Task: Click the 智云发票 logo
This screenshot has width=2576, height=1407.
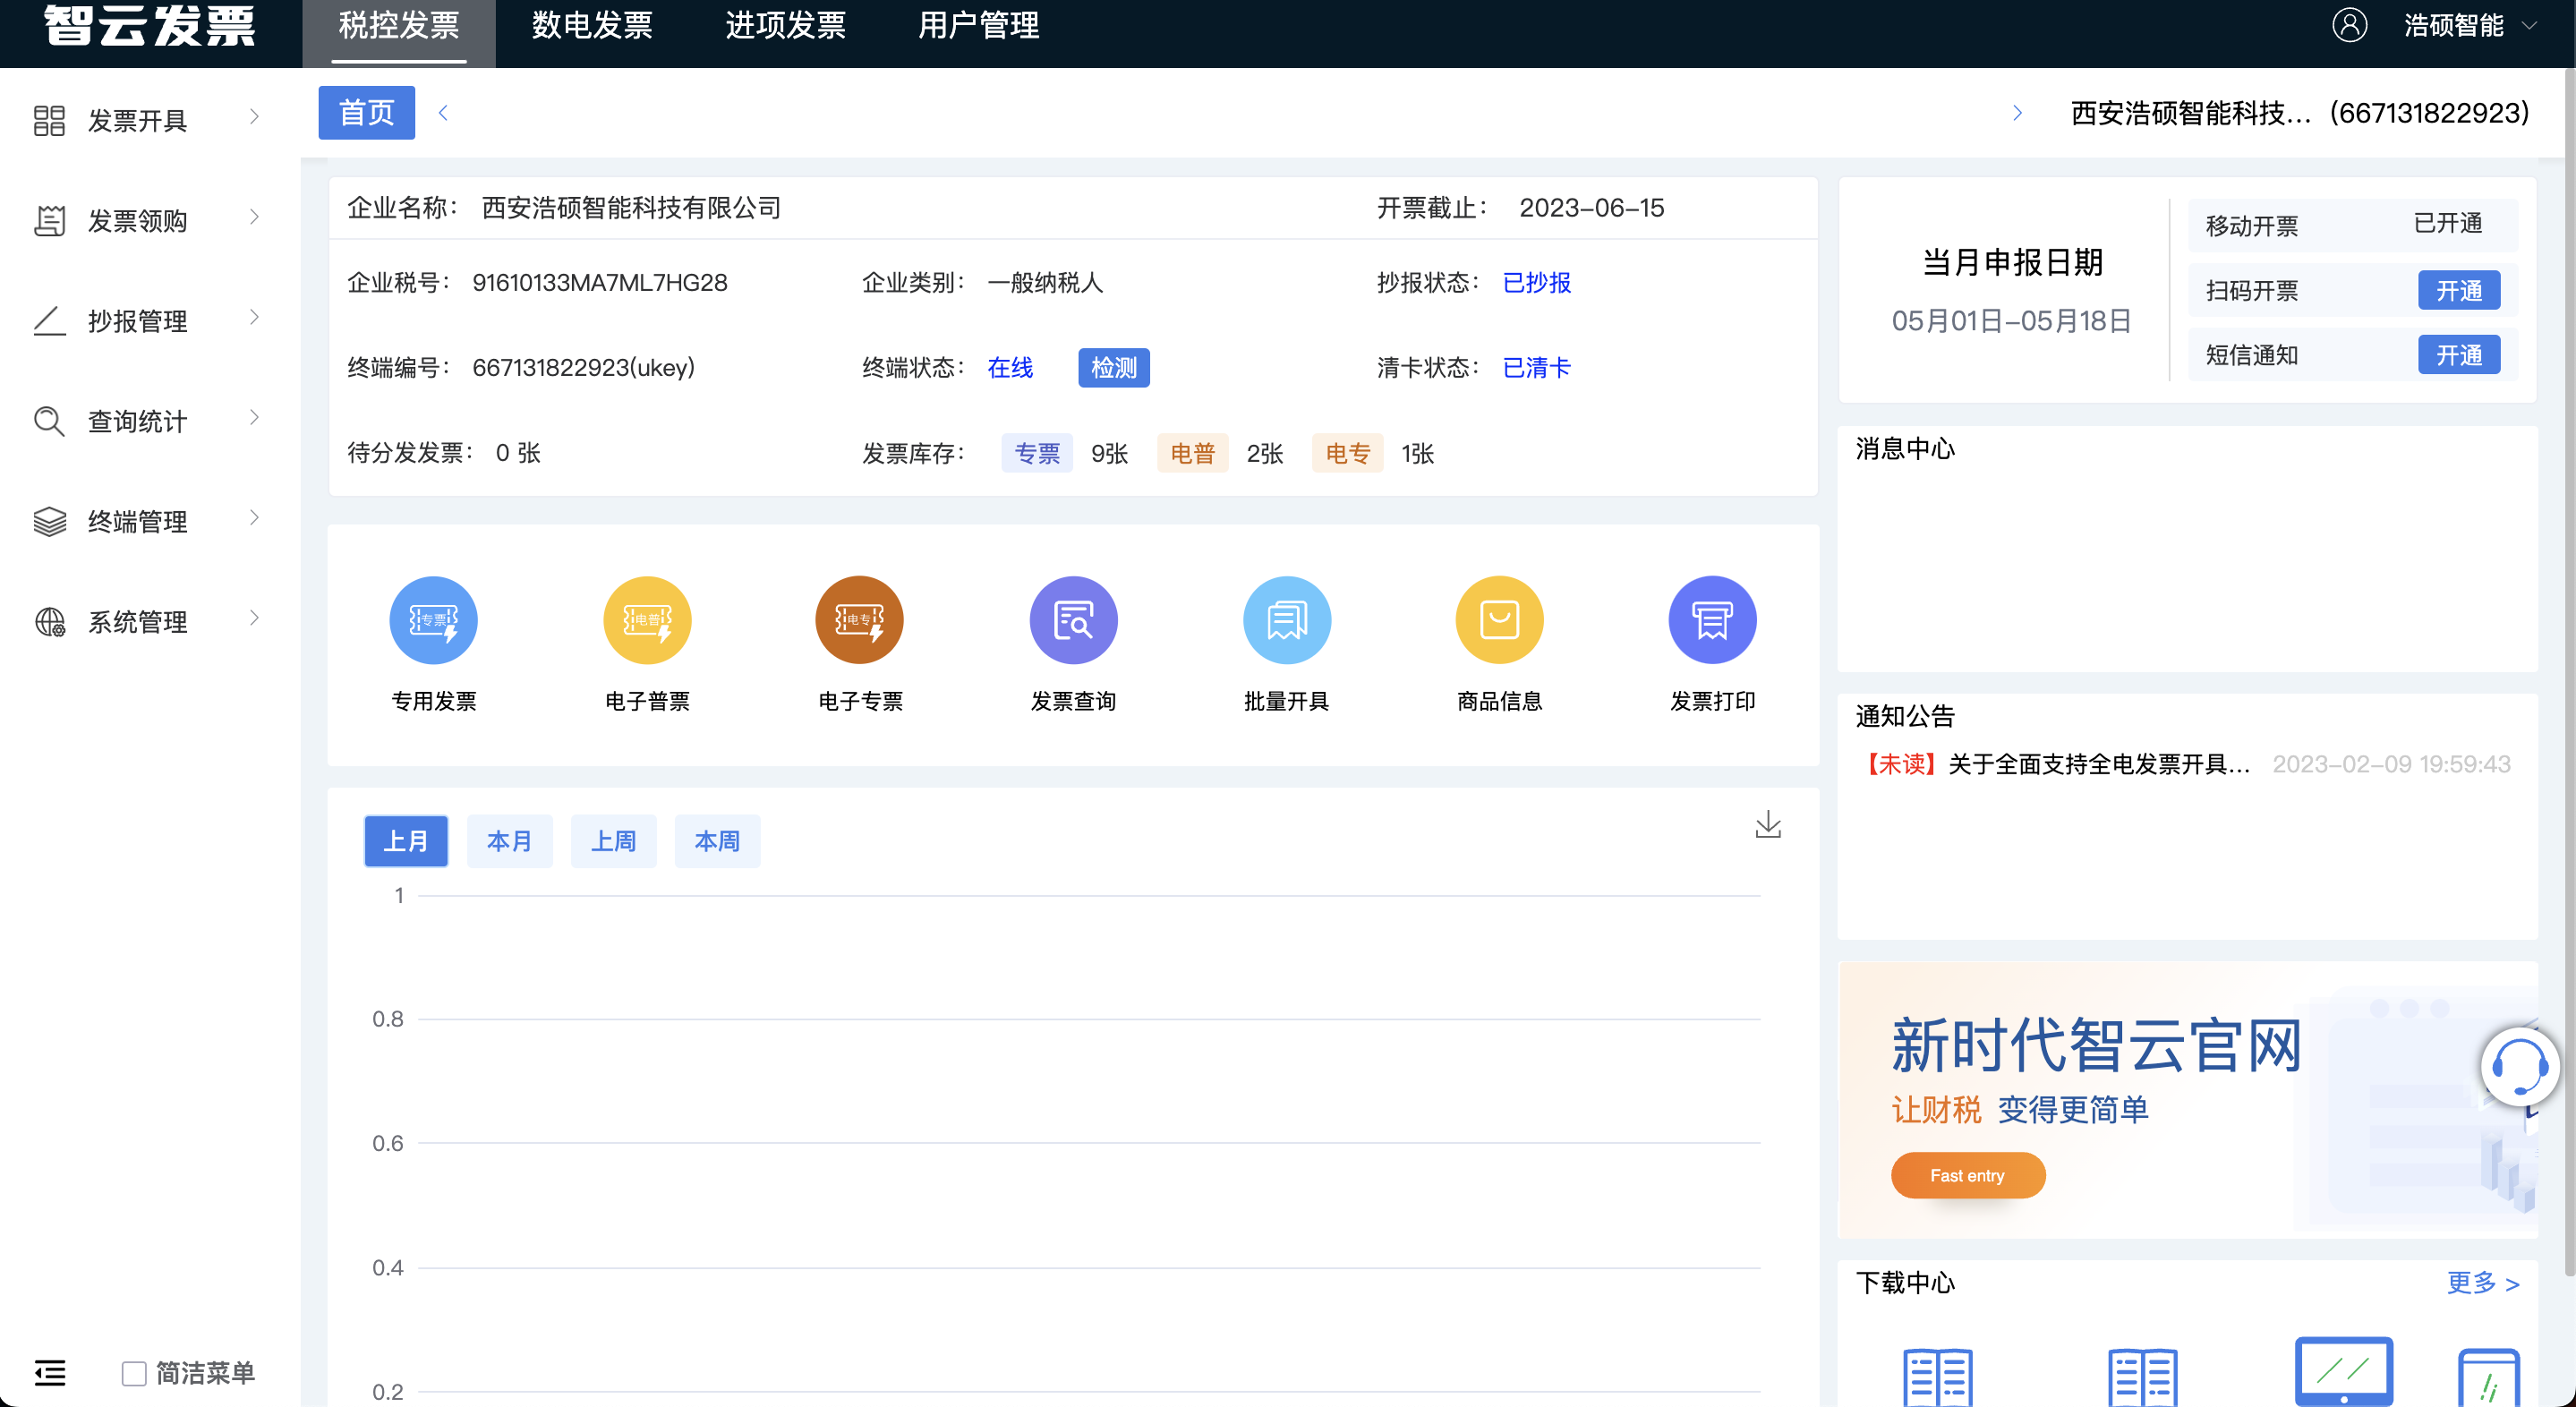Action: click(x=150, y=25)
